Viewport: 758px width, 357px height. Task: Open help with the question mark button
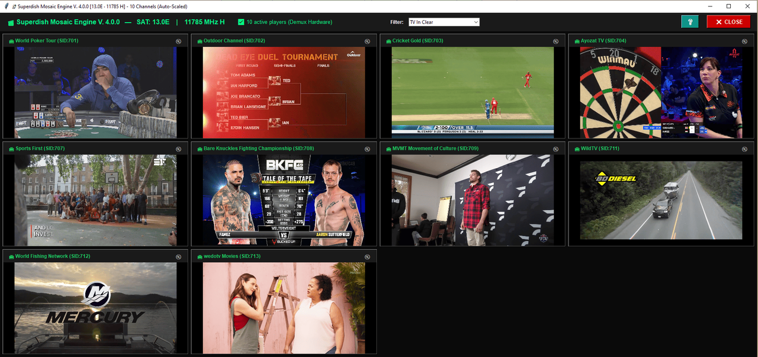click(x=690, y=22)
